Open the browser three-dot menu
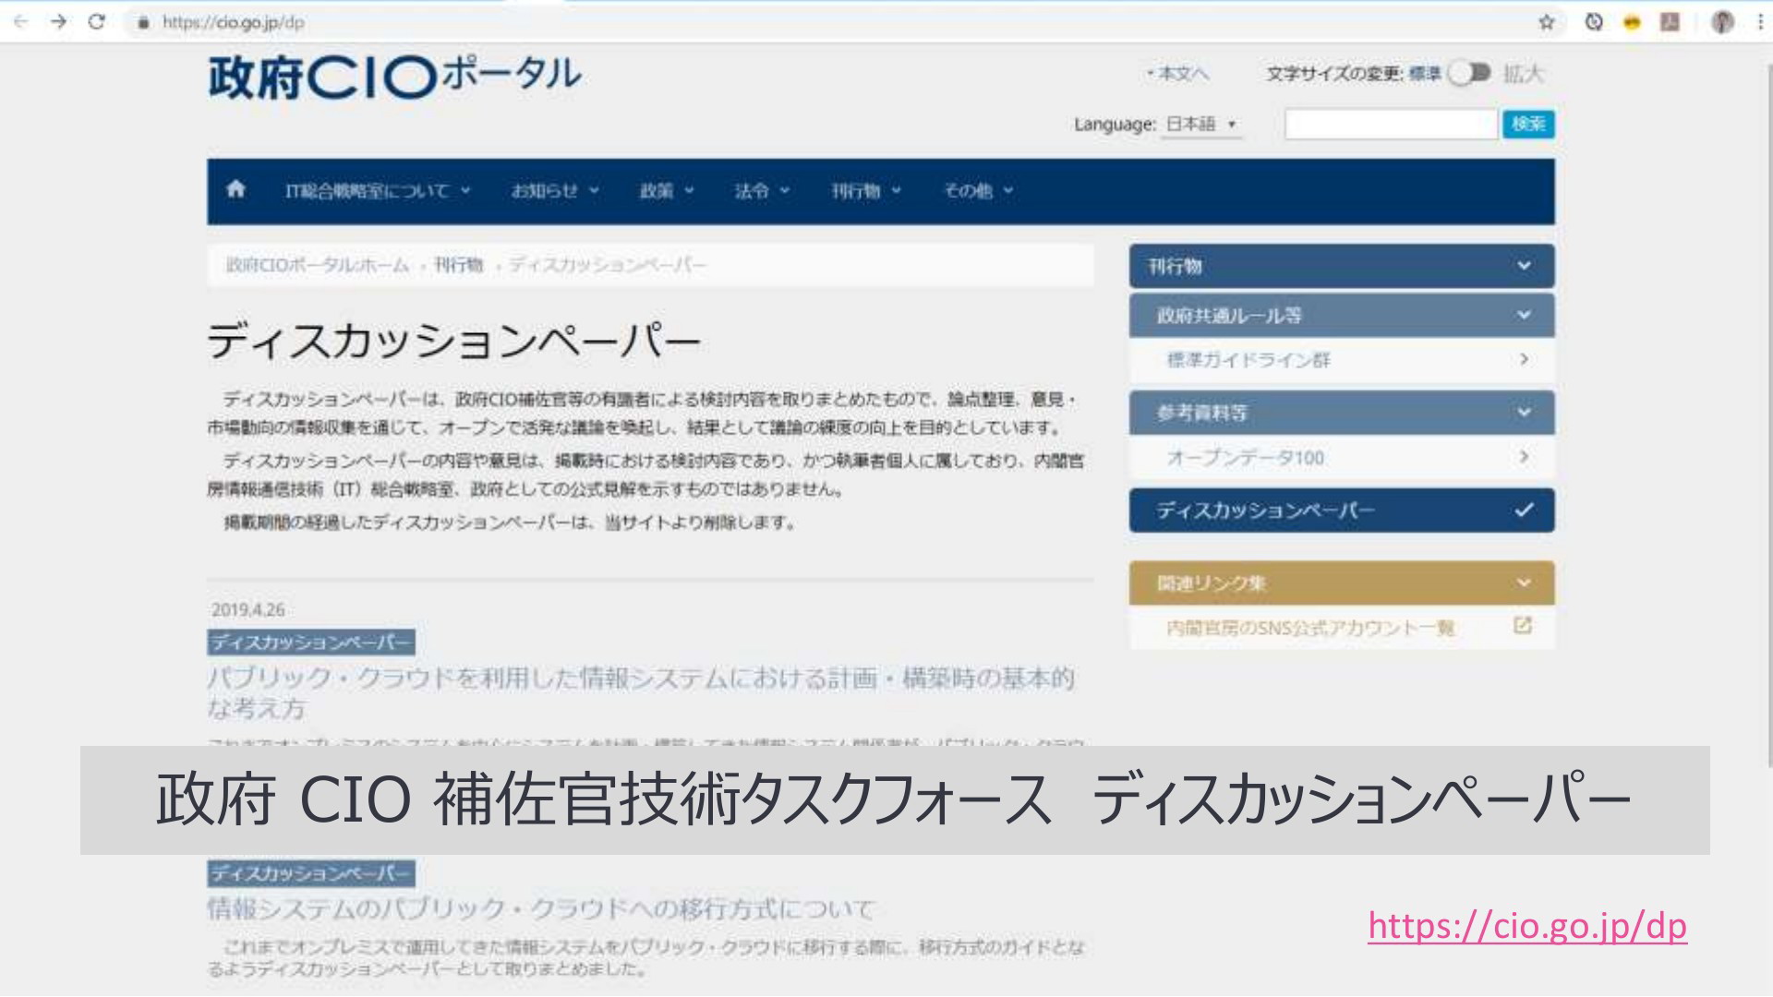The height and width of the screenshot is (997, 1773). coord(1759,22)
